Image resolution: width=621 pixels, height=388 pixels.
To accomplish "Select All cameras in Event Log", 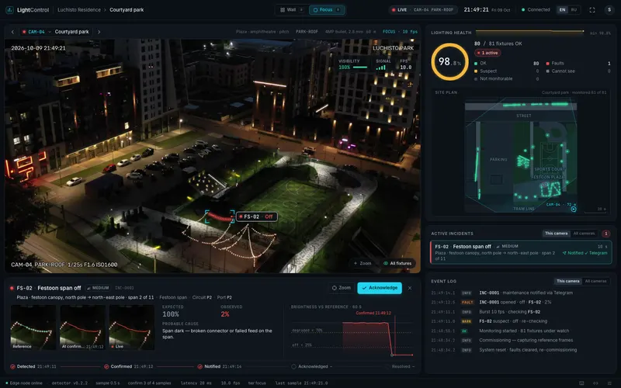I will tap(595, 281).
